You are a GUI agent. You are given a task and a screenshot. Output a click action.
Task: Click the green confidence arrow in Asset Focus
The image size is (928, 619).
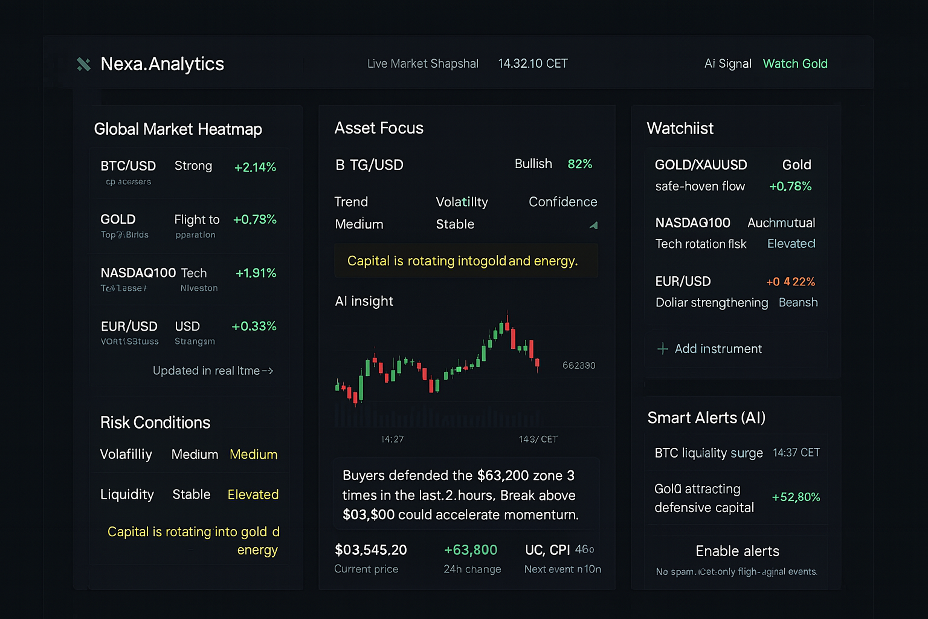pyautogui.click(x=594, y=225)
